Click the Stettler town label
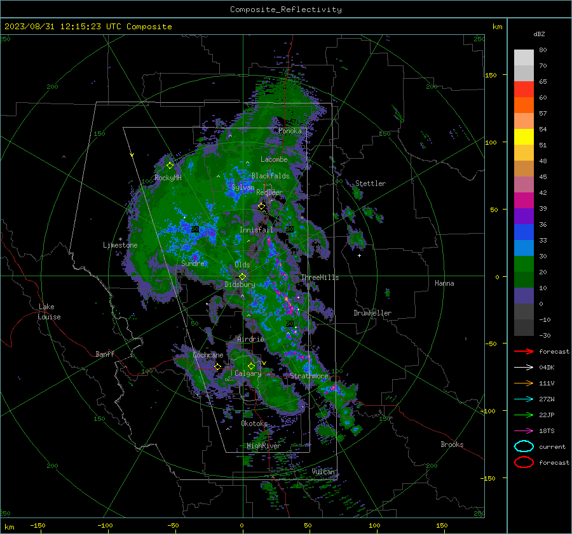This screenshot has height=534, width=572. 371,184
